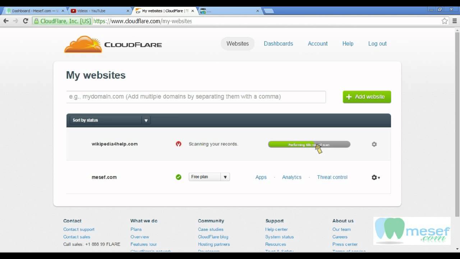
Task: Expand the Sort by status dropdown
Action: tap(110, 120)
